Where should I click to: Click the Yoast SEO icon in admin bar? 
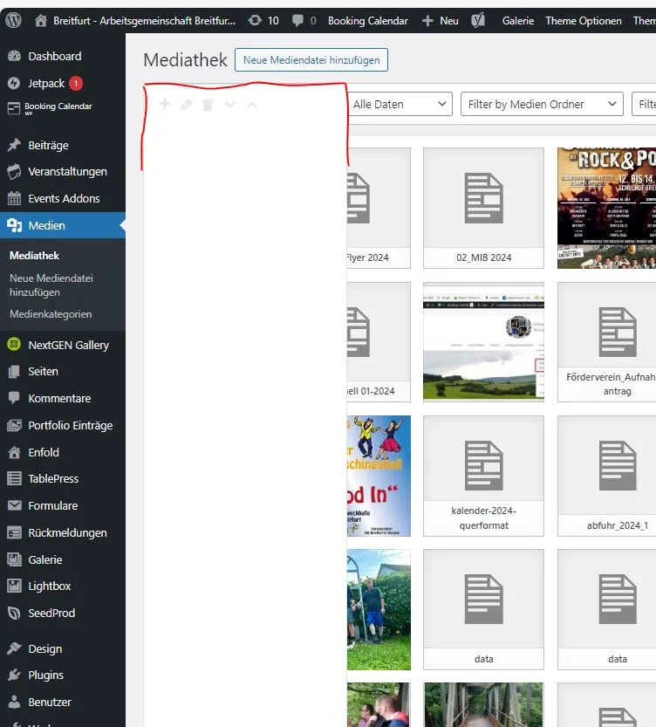[478, 20]
